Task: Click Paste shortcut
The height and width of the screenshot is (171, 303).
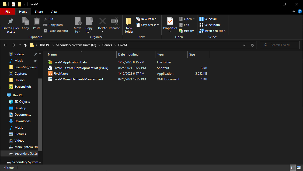Action: (56, 31)
